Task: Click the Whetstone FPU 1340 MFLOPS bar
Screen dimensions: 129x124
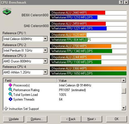Action: (x=81, y=51)
